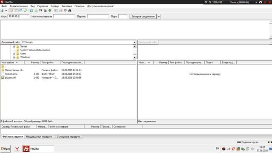The height and width of the screenshot is (153, 272).
Task: Switch to the Файлы в задании tab
Action: pyautogui.click(x=13, y=137)
